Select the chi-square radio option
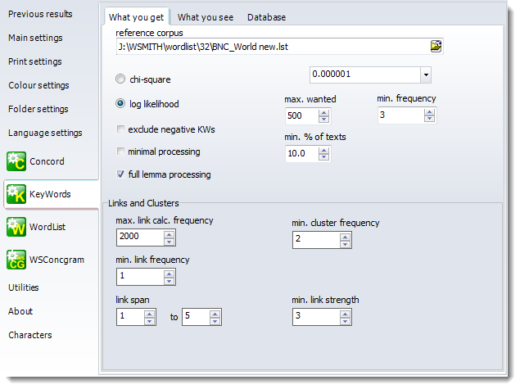This screenshot has height=389, width=520. pyautogui.click(x=121, y=79)
